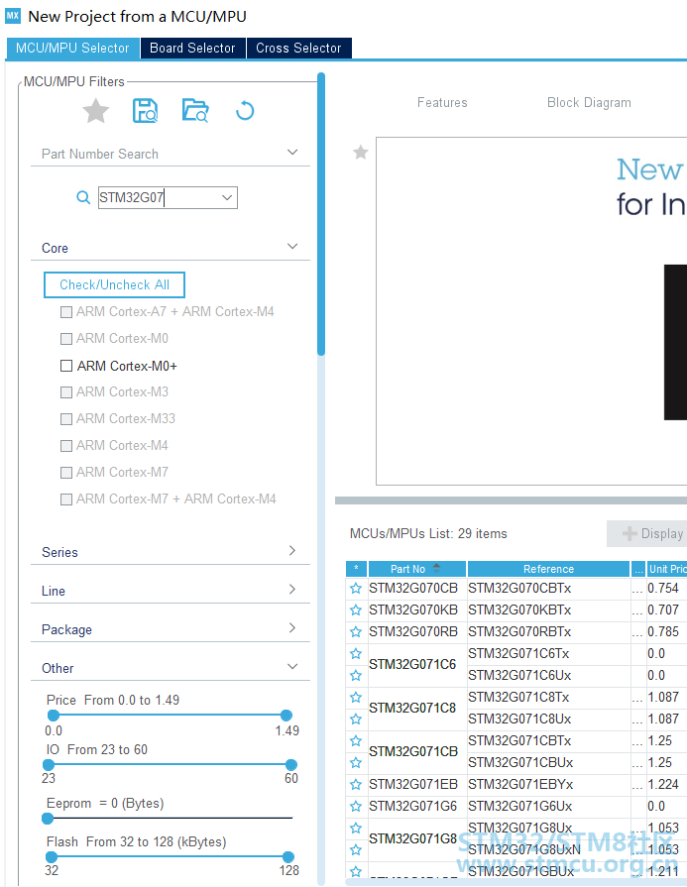Collapse the Other filter section
Image resolution: width=687 pixels, height=887 pixels.
click(292, 666)
